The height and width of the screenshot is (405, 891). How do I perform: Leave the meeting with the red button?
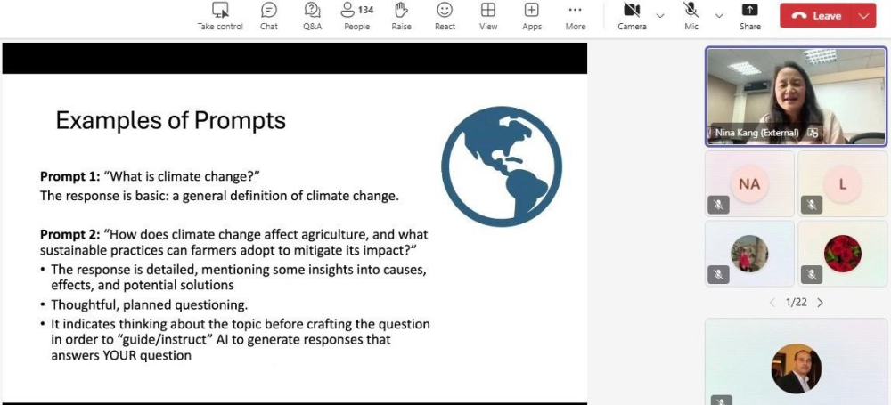(816, 15)
